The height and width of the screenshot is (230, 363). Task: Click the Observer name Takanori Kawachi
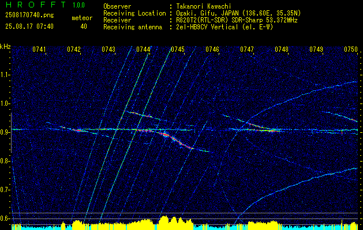[x=204, y=6]
